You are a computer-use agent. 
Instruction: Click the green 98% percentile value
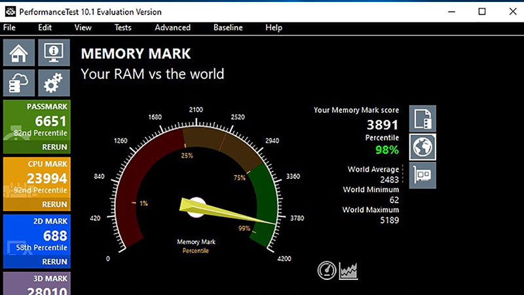(387, 150)
